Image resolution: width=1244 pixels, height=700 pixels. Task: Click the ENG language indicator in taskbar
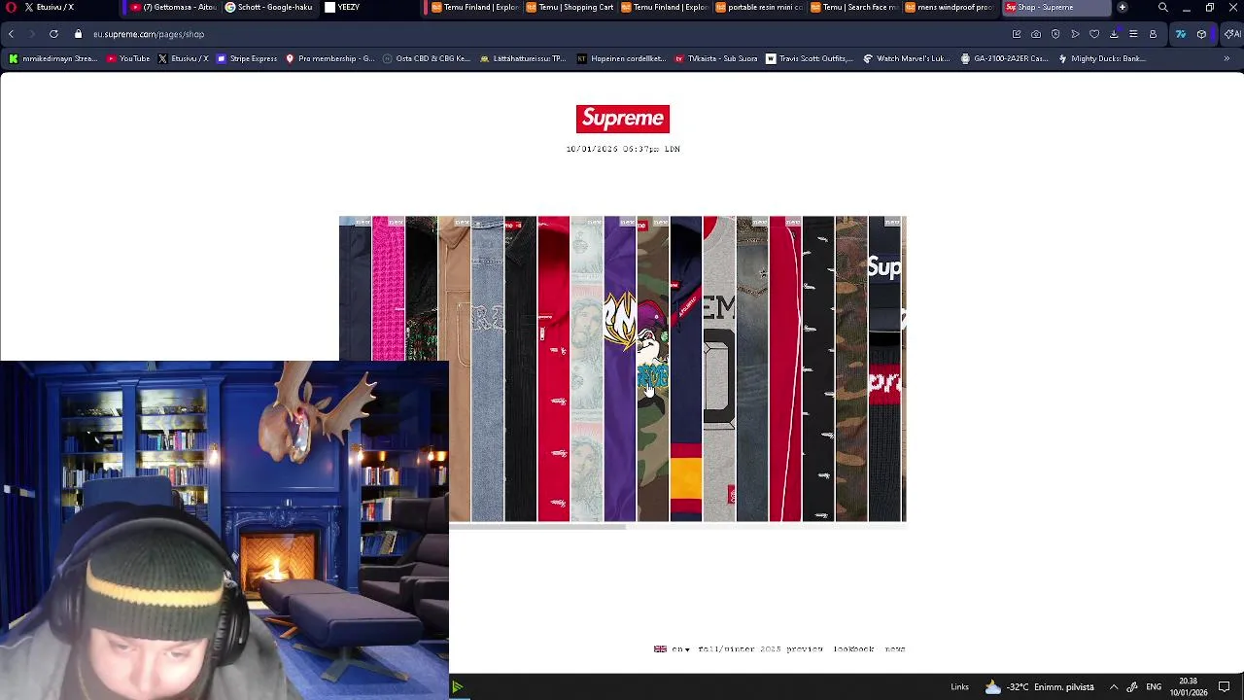pos(1154,687)
